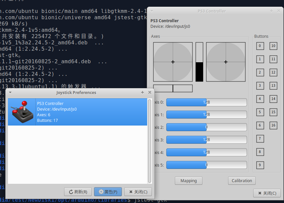
Task: Click button indicator 4
Action: coord(260,99)
